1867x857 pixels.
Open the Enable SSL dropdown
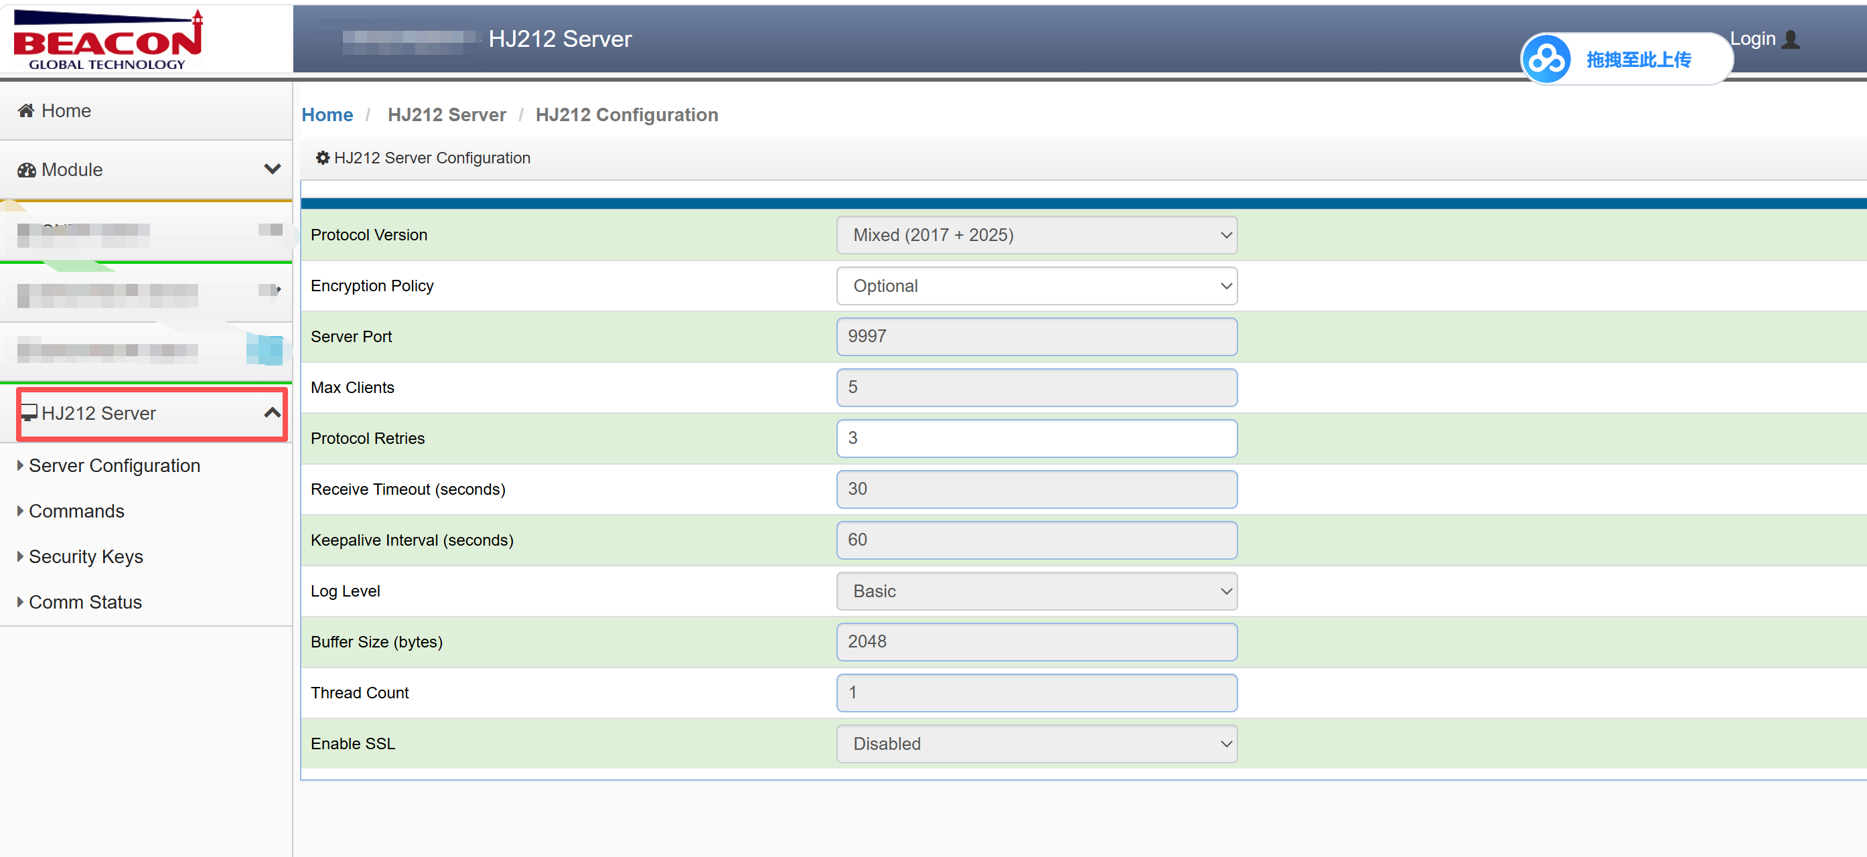1037,744
